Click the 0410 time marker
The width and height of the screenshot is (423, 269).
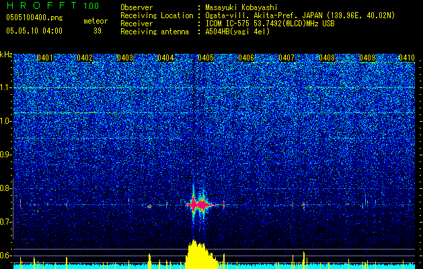pyautogui.click(x=407, y=58)
